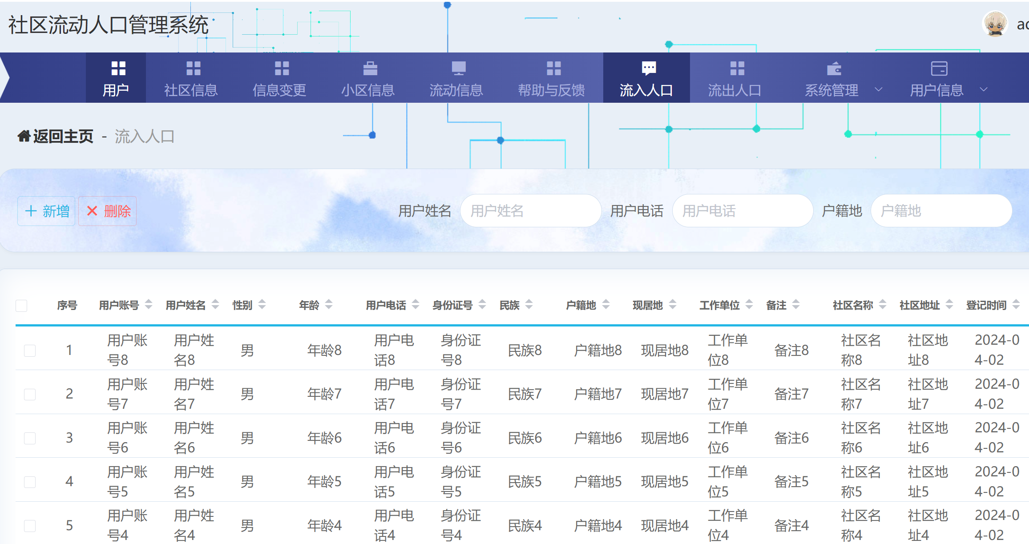Viewport: 1029px width, 544px height.
Task: Focus the 用户电话 search field
Action: 742,211
